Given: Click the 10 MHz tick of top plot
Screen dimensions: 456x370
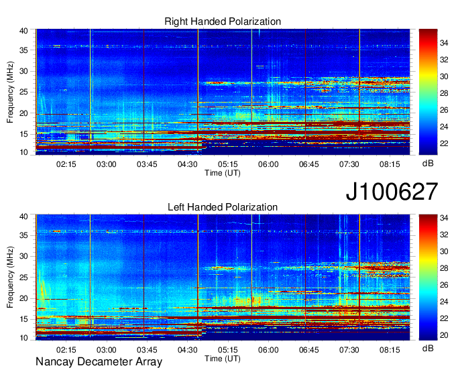Looking at the screenshot, I should point(23,152).
